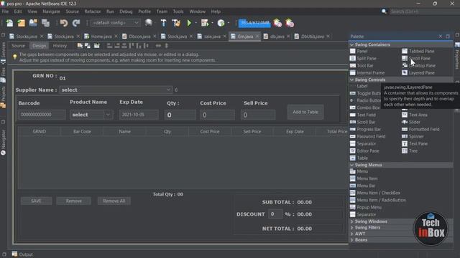Select the Popup Menu palette item

click(366, 207)
